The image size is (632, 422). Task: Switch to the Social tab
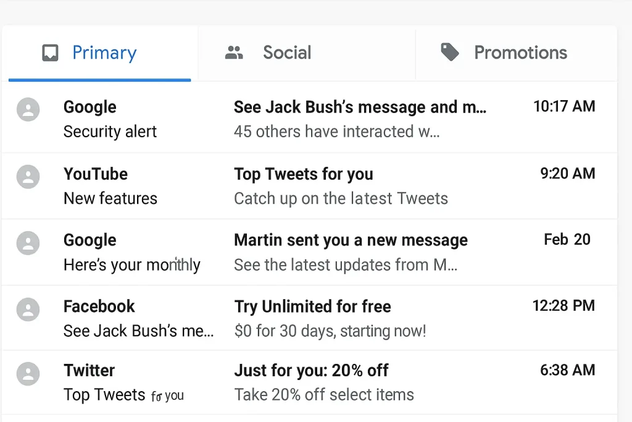(287, 53)
